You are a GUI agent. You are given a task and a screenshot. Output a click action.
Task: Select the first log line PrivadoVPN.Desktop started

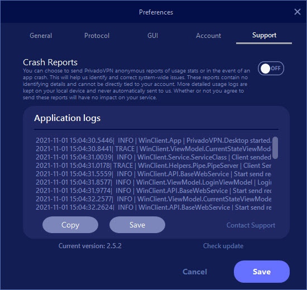coord(153,141)
